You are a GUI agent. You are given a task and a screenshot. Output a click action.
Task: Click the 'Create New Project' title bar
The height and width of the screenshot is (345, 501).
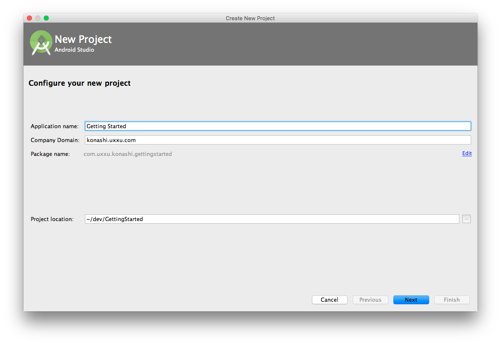(x=250, y=18)
